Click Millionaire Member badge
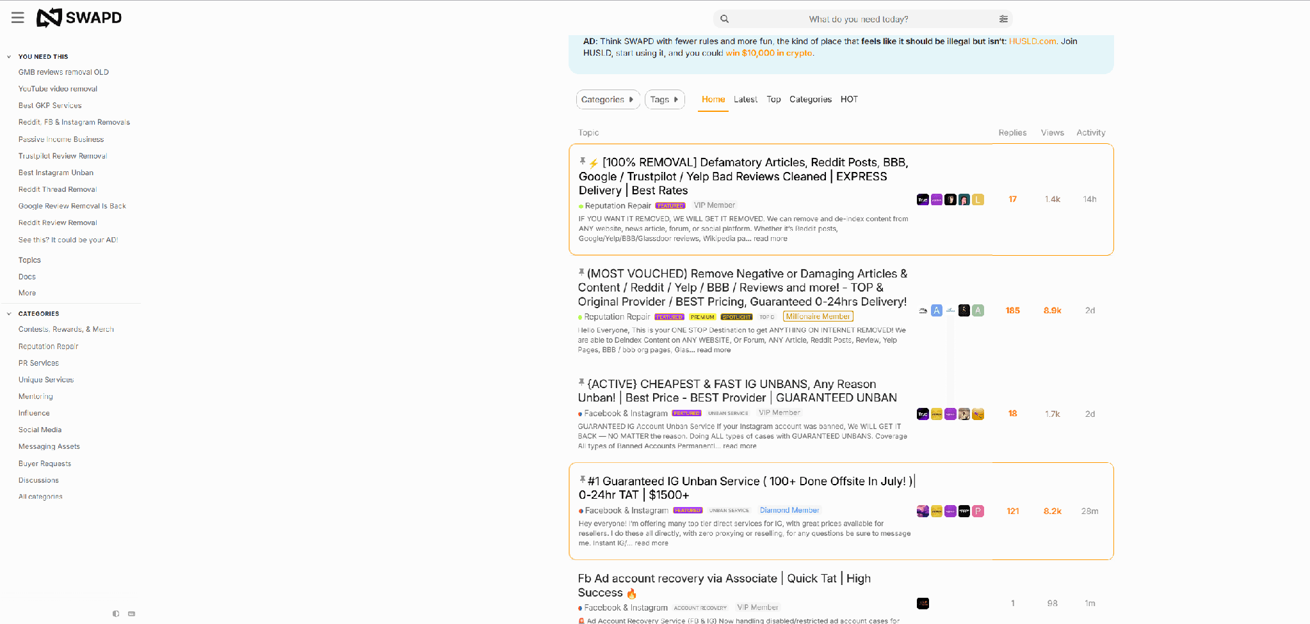This screenshot has height=624, width=1310. pos(818,316)
